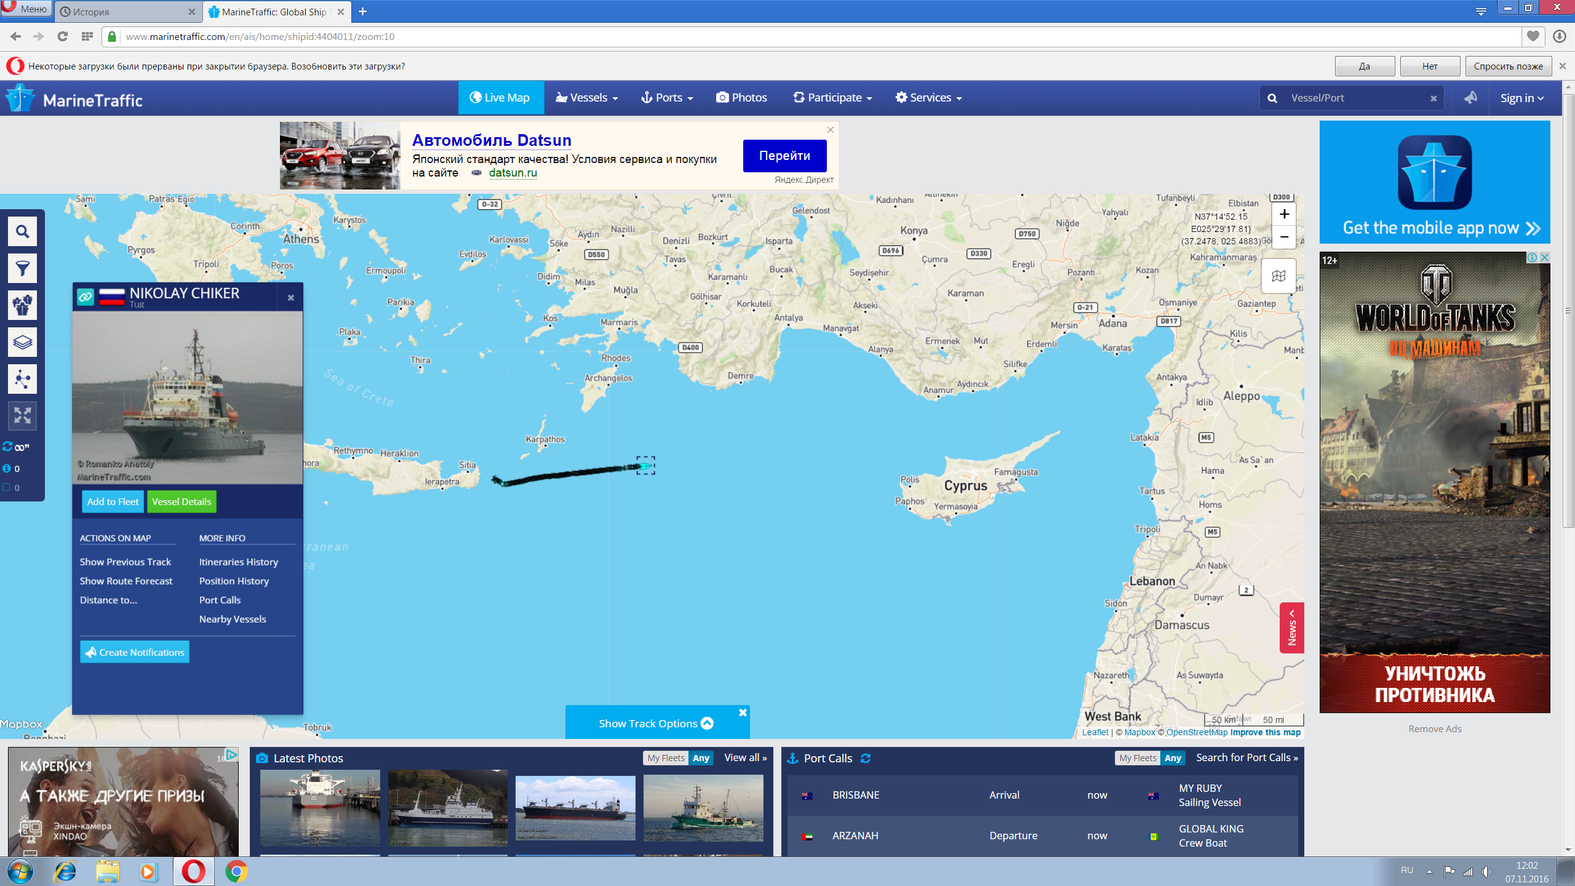
Task: Open the density/network nodes tool
Action: point(22,379)
